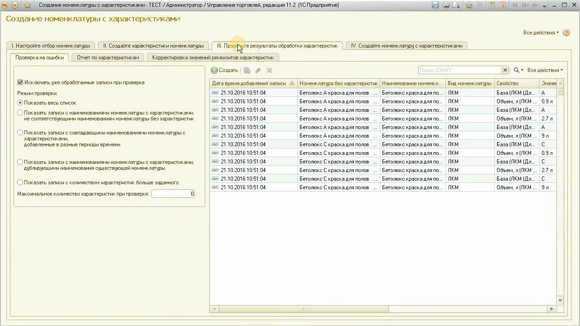This screenshot has height=326, width=580.
Task: Click the M memory button
Action: [515, 5]
